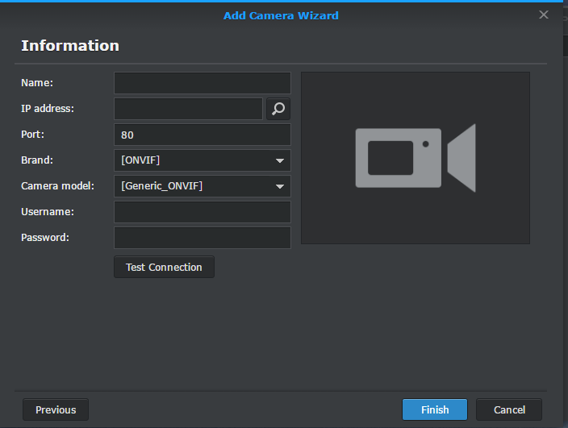
Task: Click the "IP address:" label
Action: tap(48, 109)
